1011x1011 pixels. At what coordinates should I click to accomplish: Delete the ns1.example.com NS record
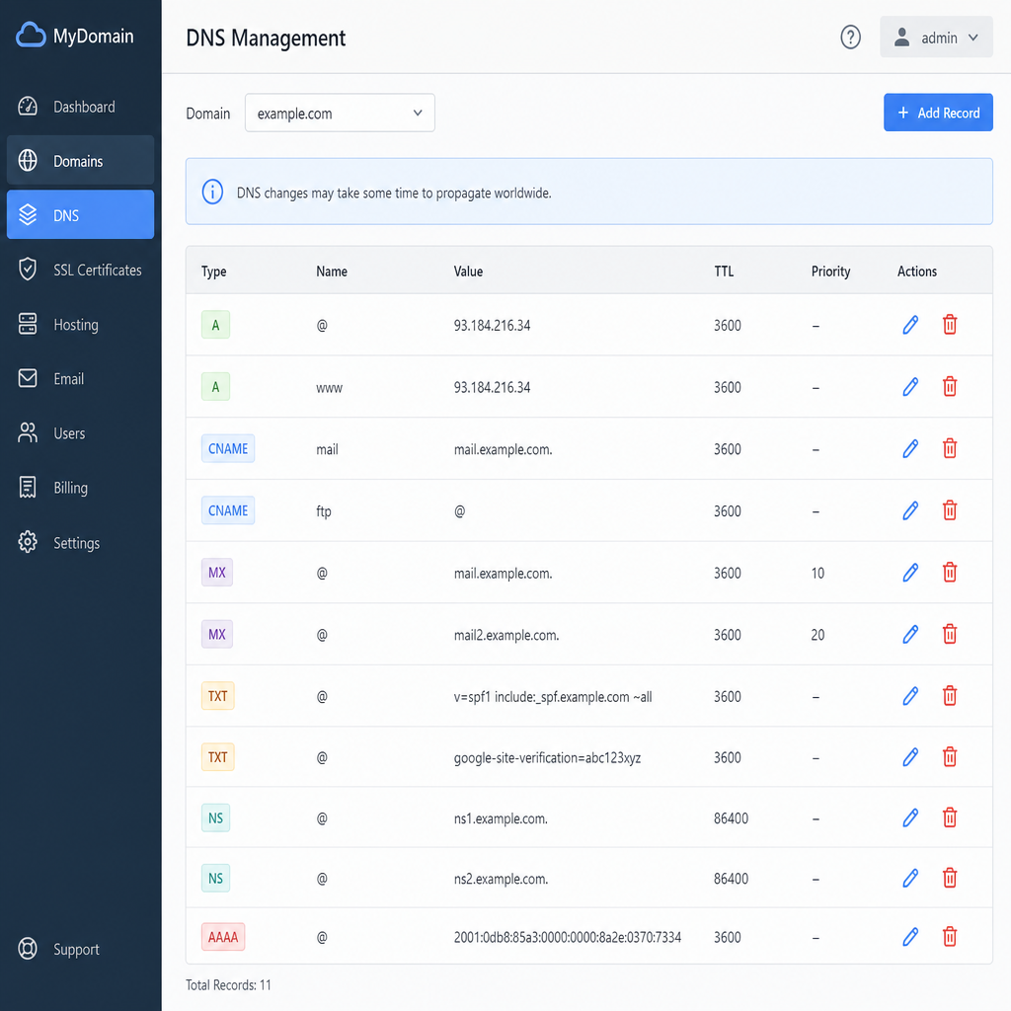[949, 818]
